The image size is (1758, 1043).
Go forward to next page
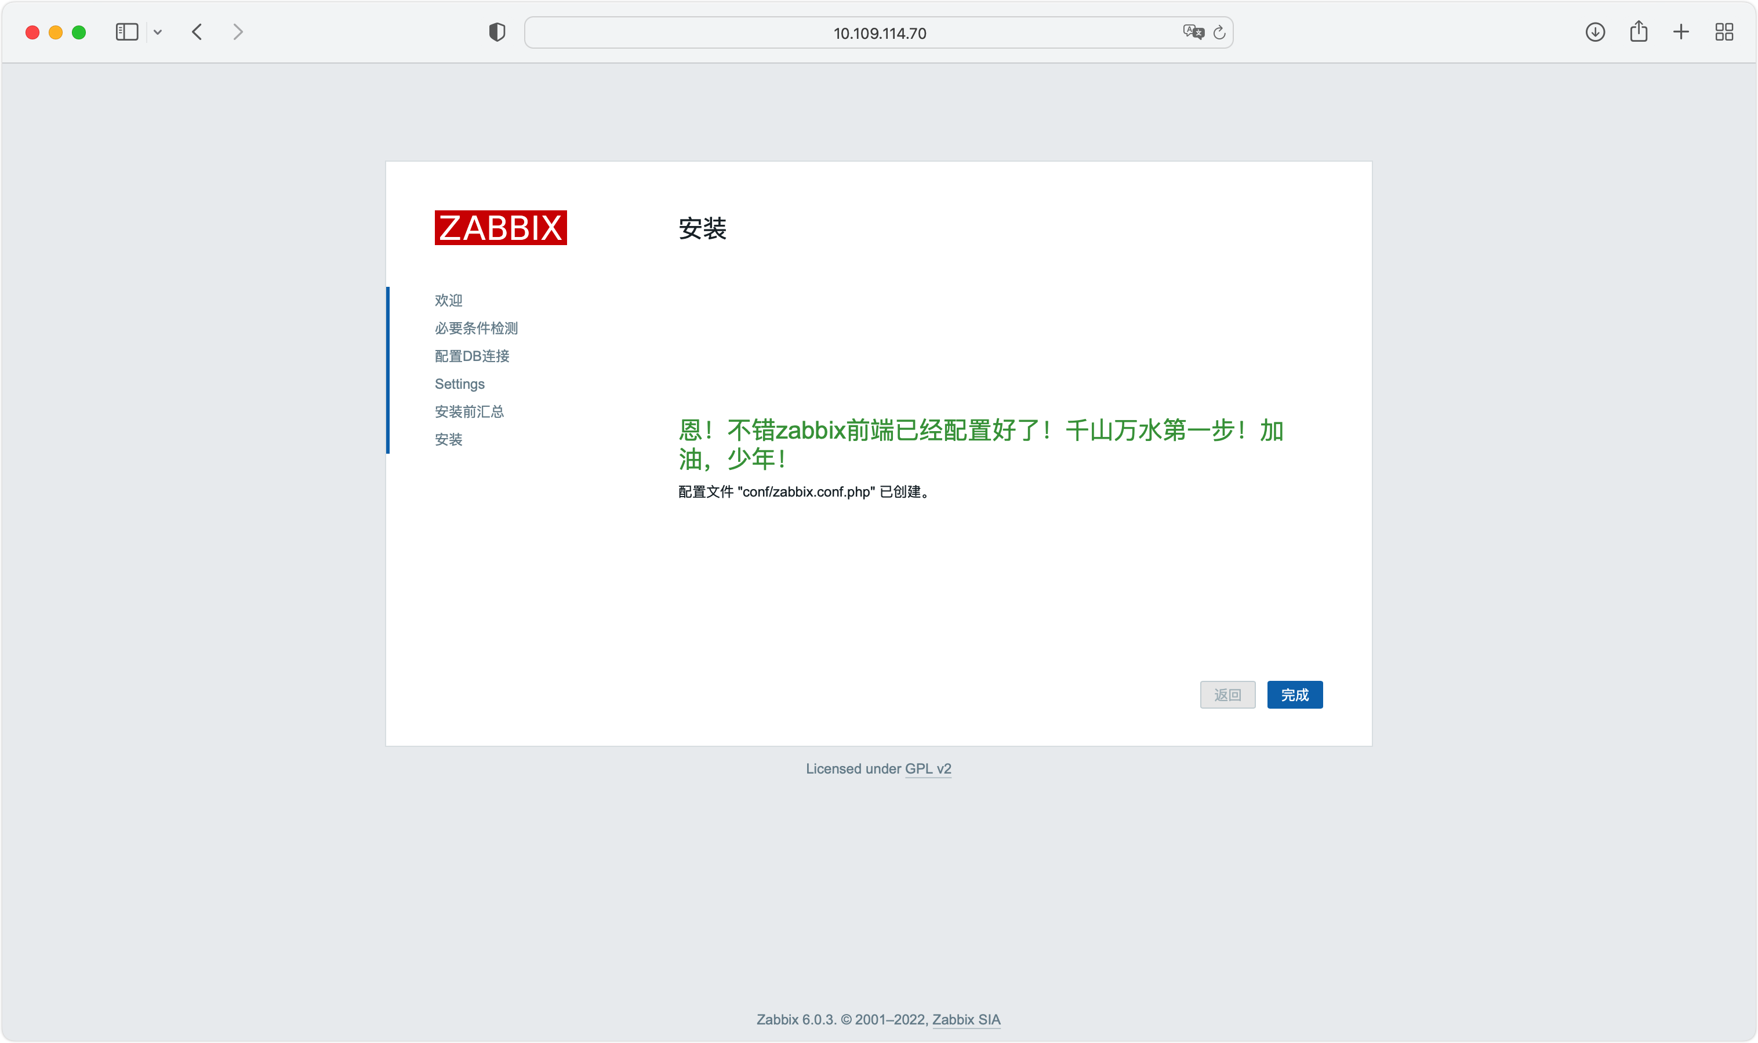pyautogui.click(x=238, y=32)
